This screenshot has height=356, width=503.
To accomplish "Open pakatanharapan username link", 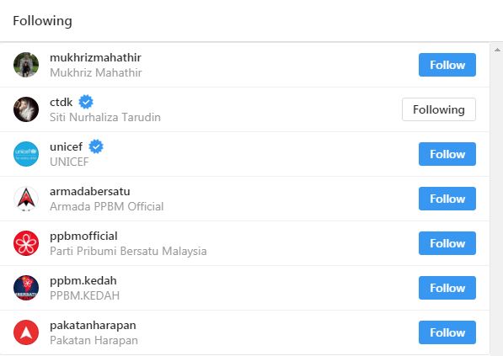I will pos(93,326).
